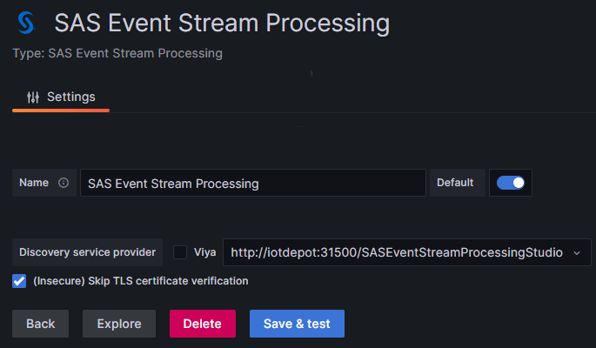Click the '(Insecure) Skip TLS certificate verification' label

141,281
